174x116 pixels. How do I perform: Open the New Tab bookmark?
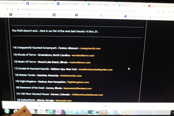coord(3,14)
